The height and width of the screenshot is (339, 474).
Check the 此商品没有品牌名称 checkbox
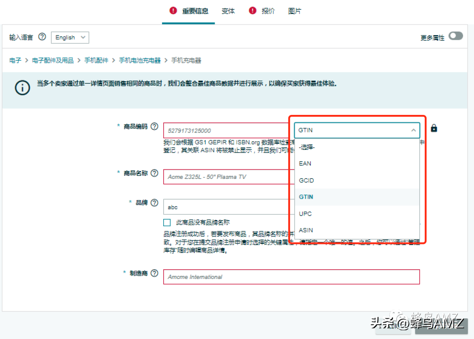pyautogui.click(x=167, y=222)
